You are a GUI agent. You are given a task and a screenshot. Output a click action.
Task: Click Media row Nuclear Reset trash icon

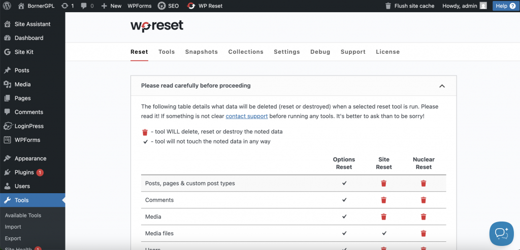(x=424, y=217)
